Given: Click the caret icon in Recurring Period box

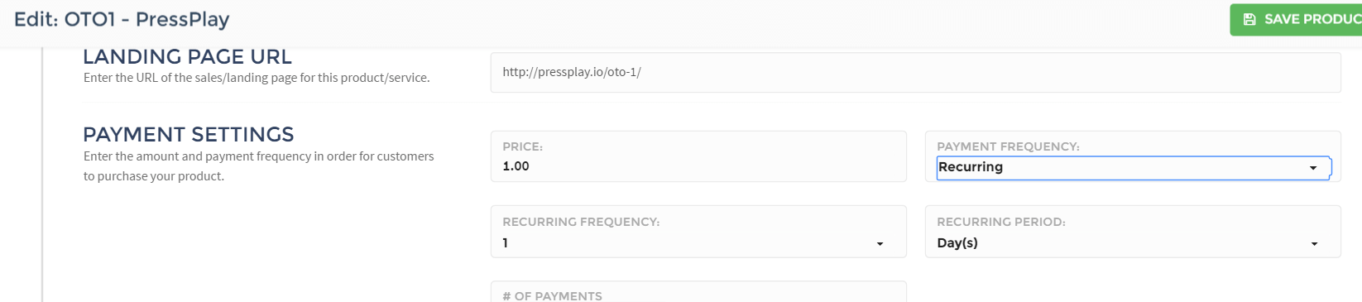Looking at the screenshot, I should [x=1314, y=244].
